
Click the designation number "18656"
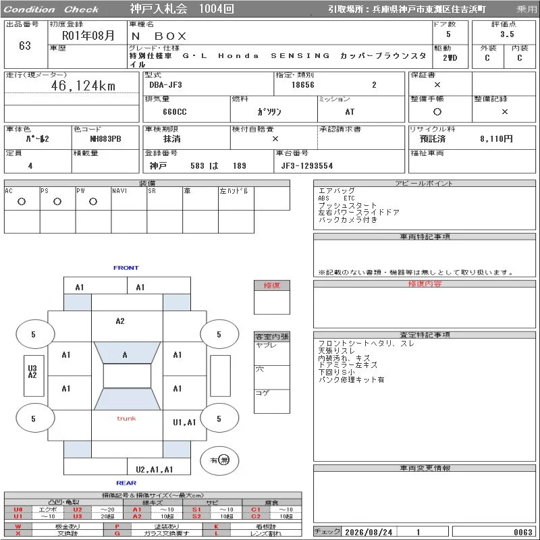[302, 85]
